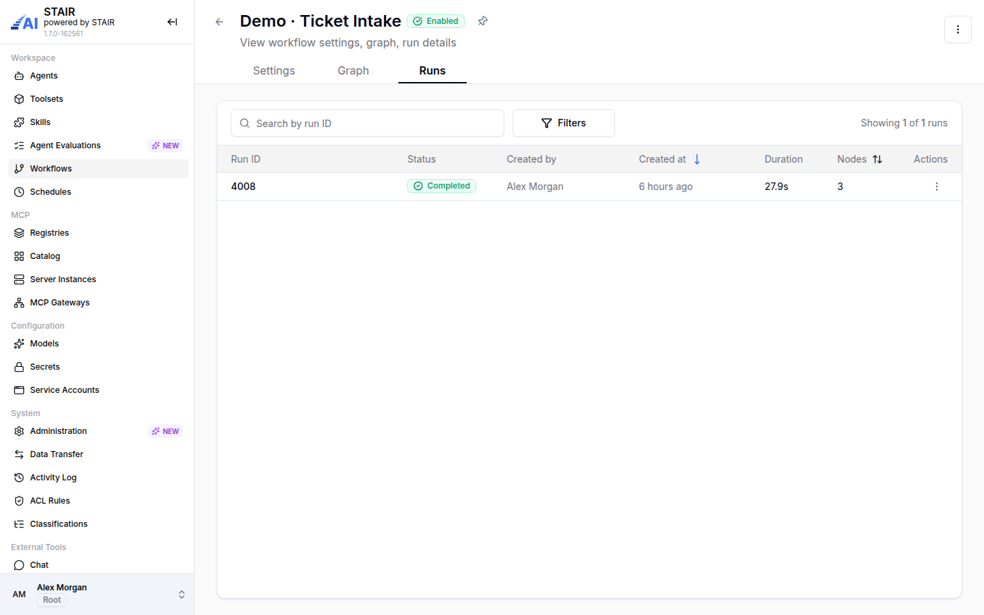Open Data Transfer page

coord(98,454)
